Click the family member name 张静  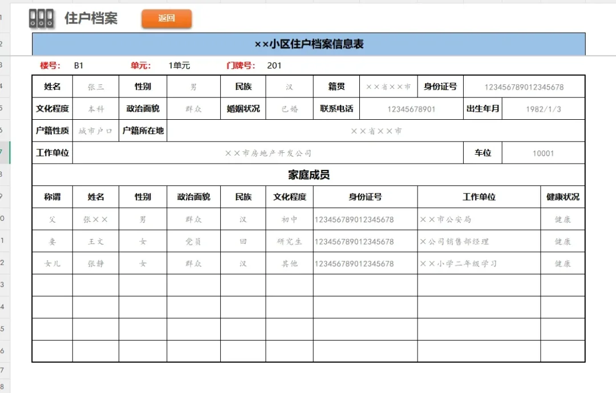point(96,264)
